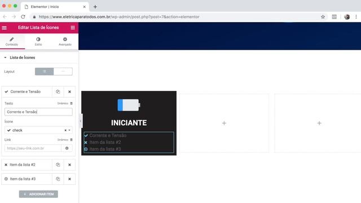Open the widgets grid panel
This screenshot has height=203, width=361.
coord(73,28)
